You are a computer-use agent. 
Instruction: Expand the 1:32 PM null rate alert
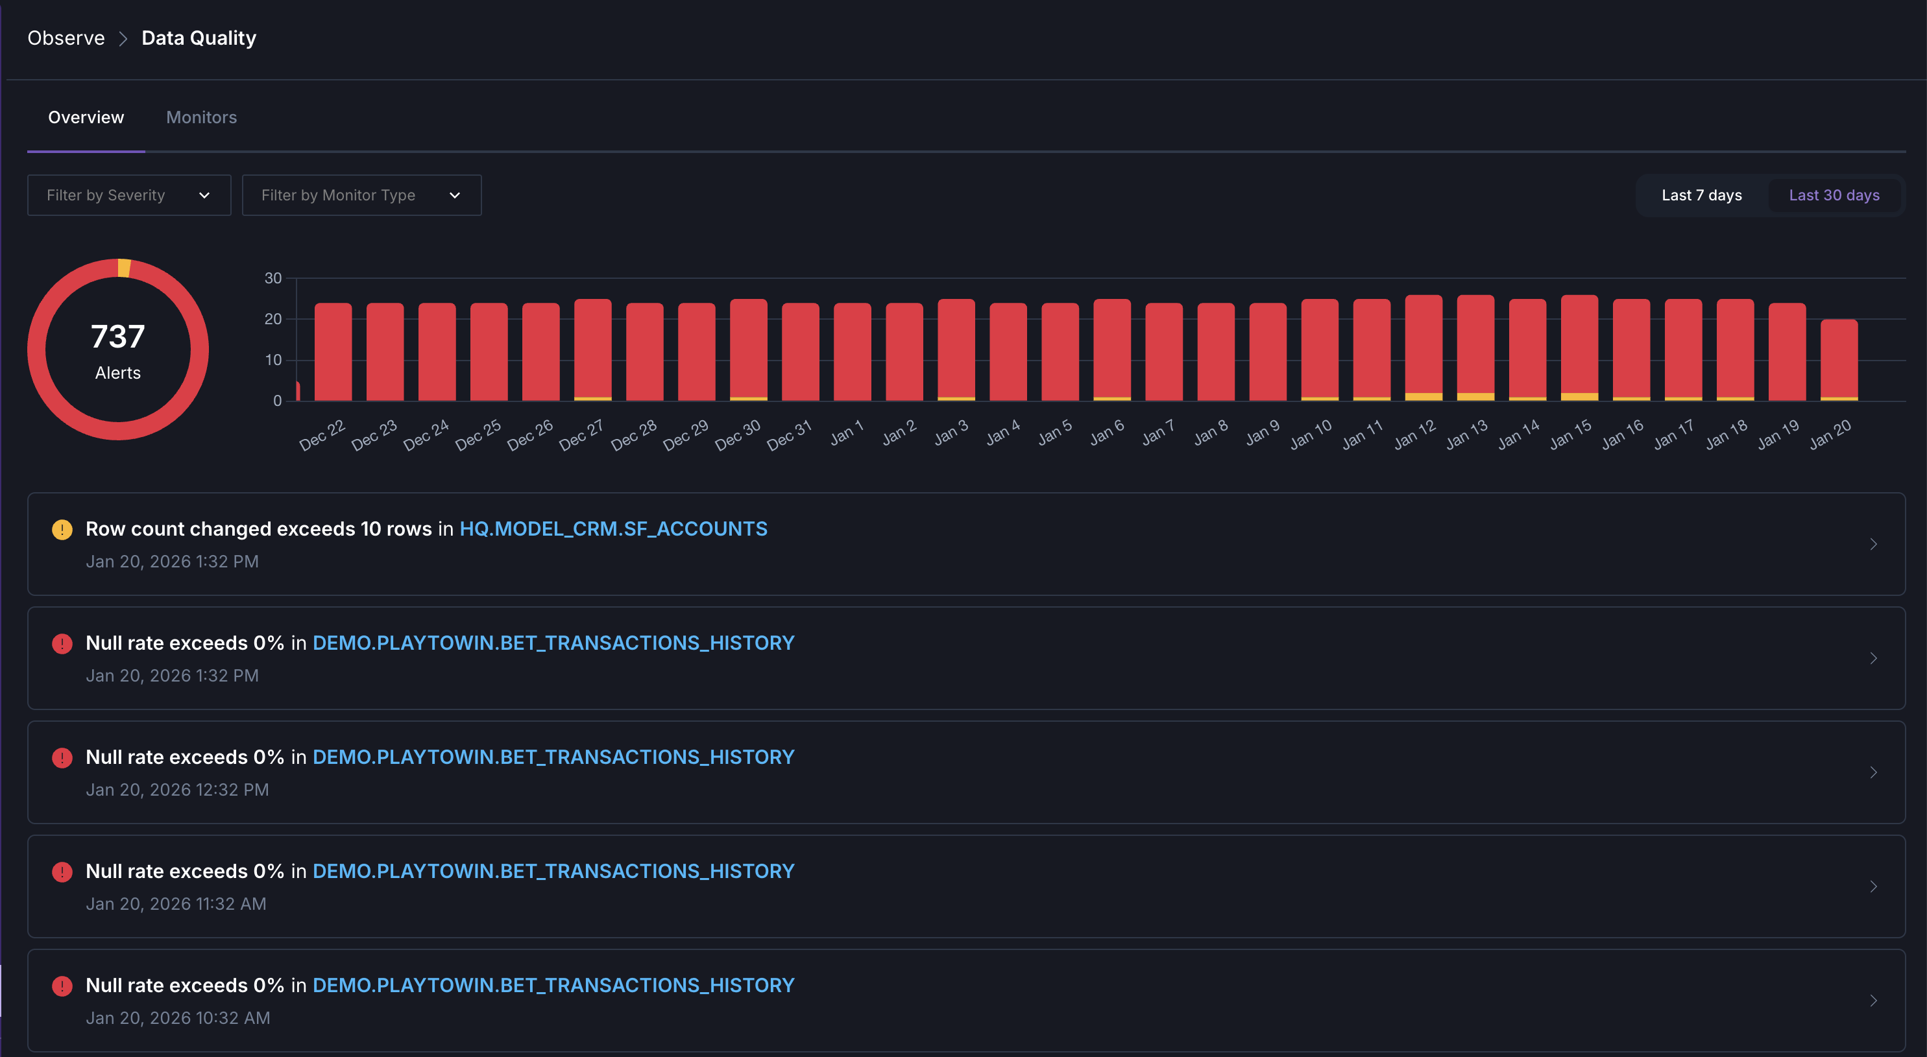click(x=1873, y=659)
